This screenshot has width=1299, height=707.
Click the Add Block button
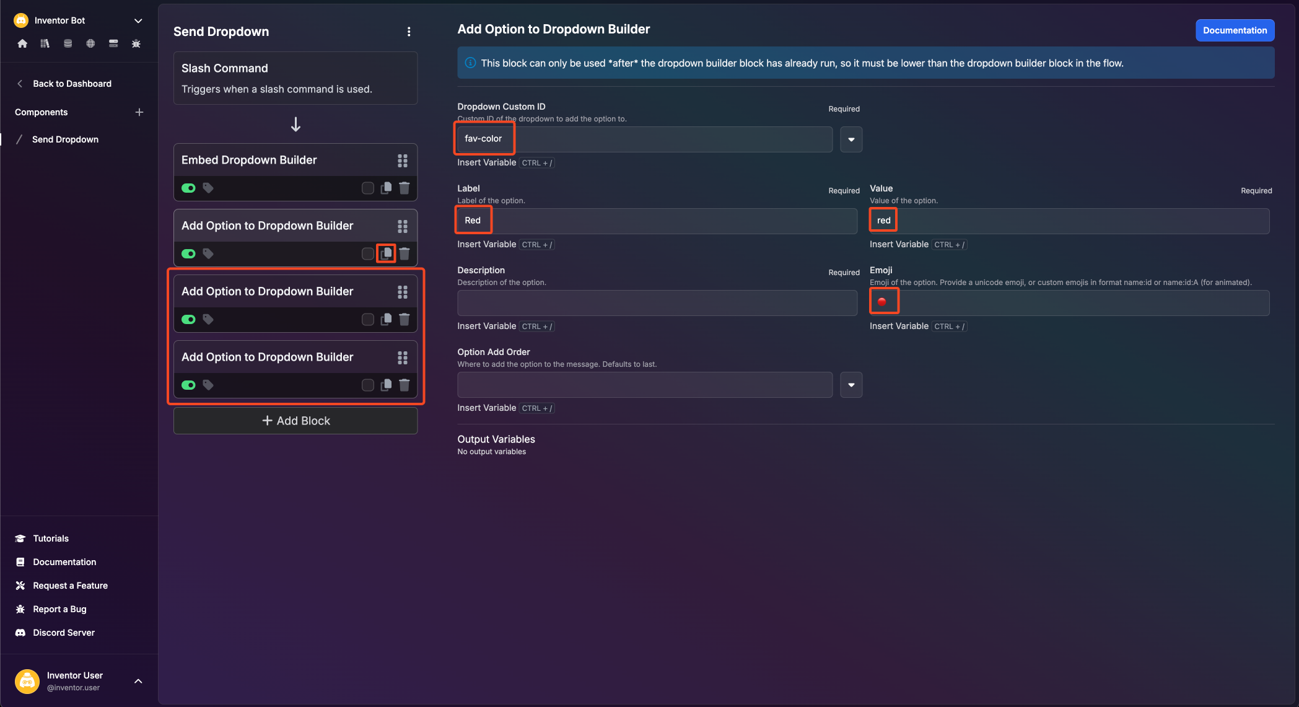tap(295, 421)
